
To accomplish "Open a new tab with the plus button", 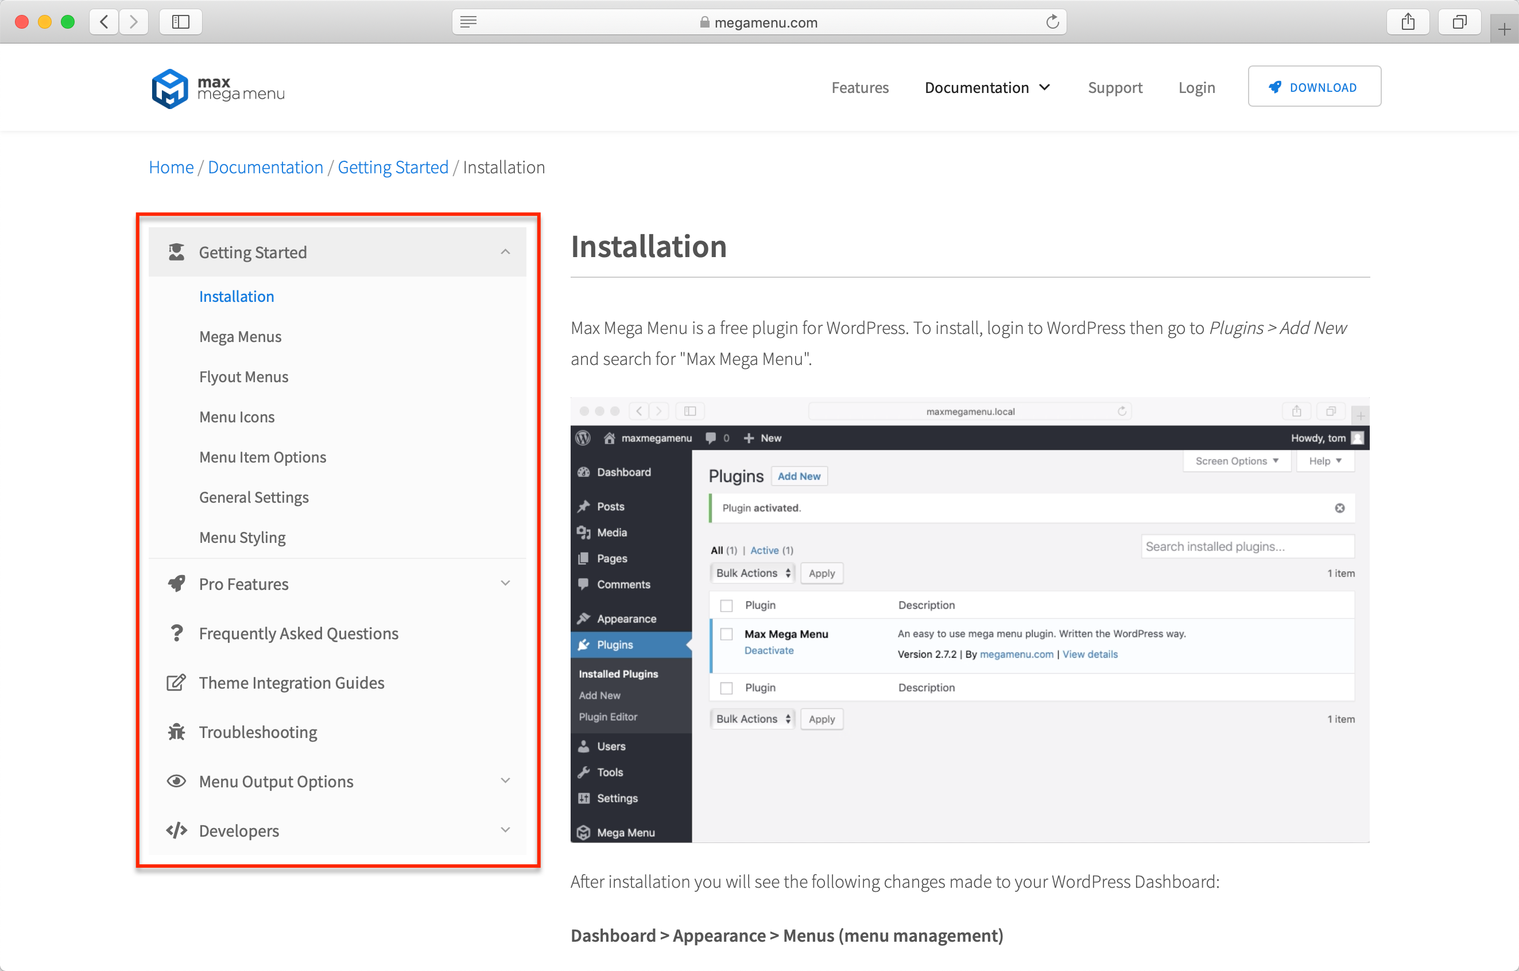I will 1505,29.
